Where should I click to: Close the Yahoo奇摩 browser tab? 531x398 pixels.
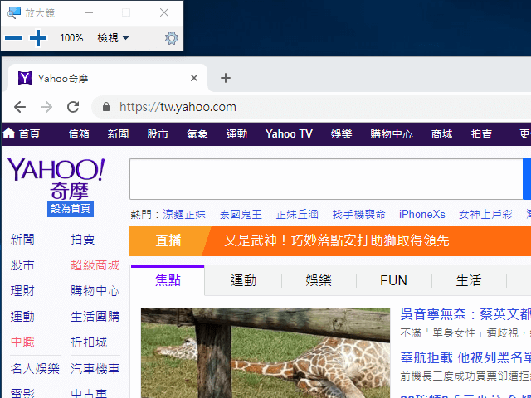[x=194, y=78]
